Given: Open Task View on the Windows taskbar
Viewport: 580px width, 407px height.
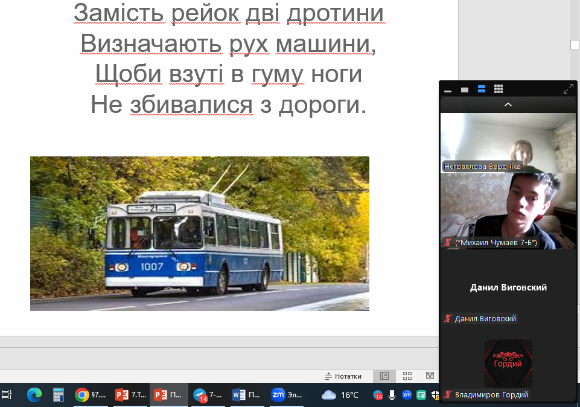Looking at the screenshot, I should pyautogui.click(x=7, y=395).
